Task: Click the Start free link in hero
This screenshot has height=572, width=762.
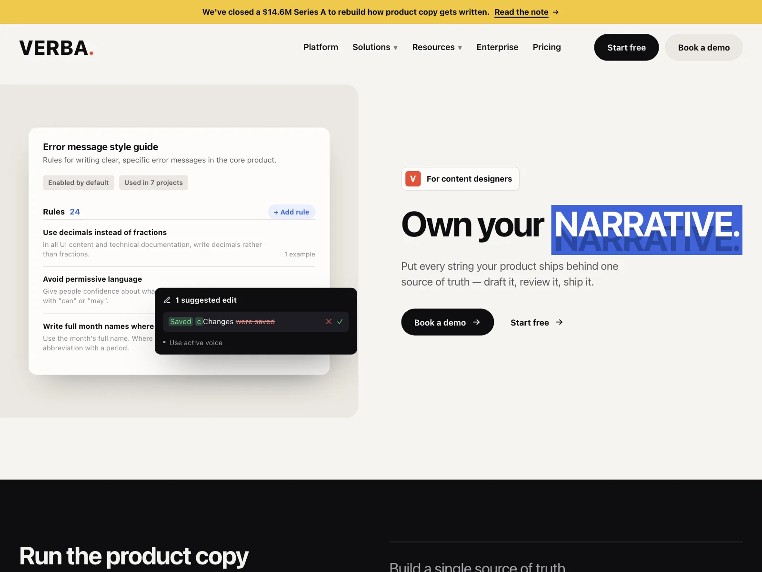Action: (537, 322)
